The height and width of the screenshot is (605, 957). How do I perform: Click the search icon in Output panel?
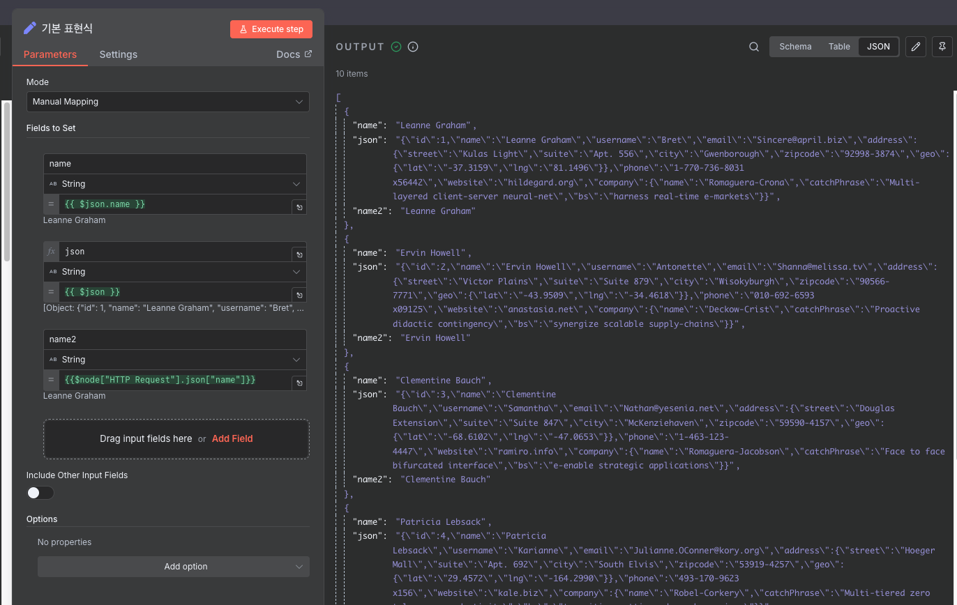tap(754, 47)
